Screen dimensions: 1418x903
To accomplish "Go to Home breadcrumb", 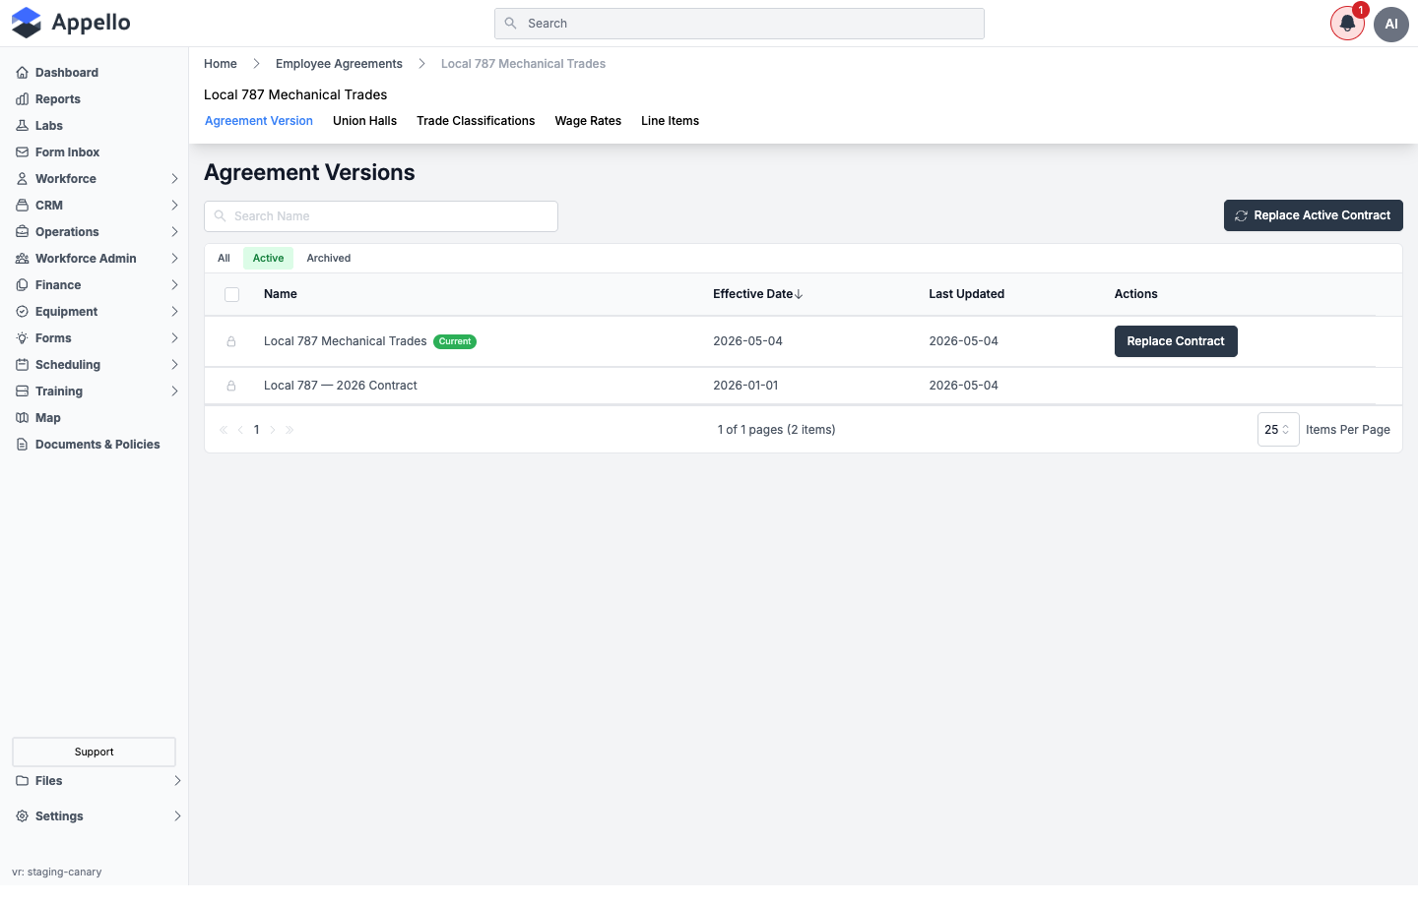I will (x=221, y=64).
